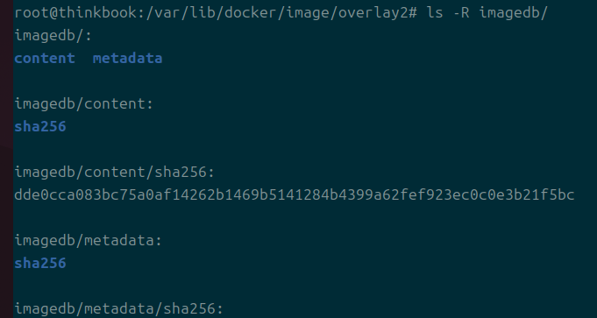This screenshot has width=597, height=318.
Task: Click the 'imagedb/' argument on the command line
Action: click(513, 13)
